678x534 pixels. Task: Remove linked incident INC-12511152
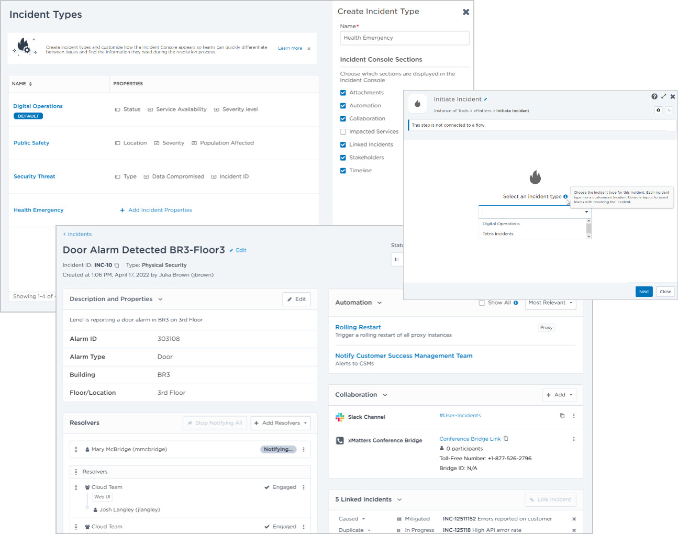[x=574, y=519]
